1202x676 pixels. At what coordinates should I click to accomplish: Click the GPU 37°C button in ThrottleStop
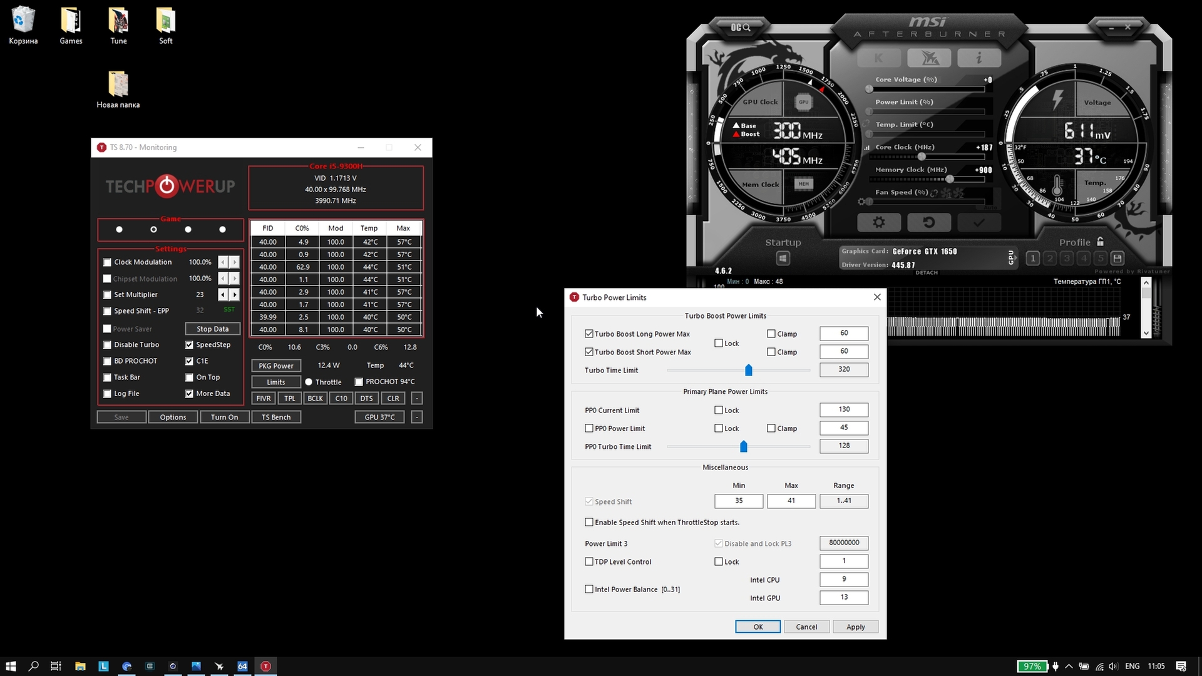379,417
